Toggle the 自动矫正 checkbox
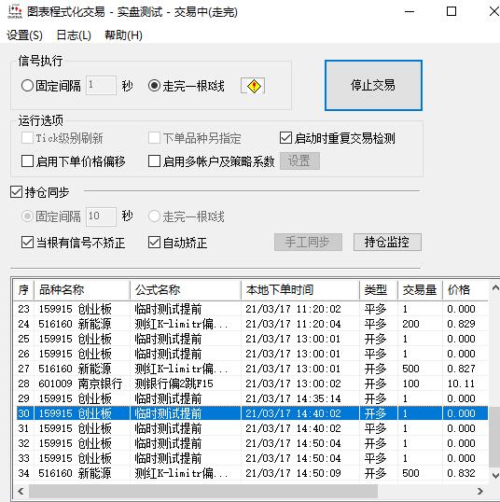The width and height of the screenshot is (500, 502). [154, 243]
